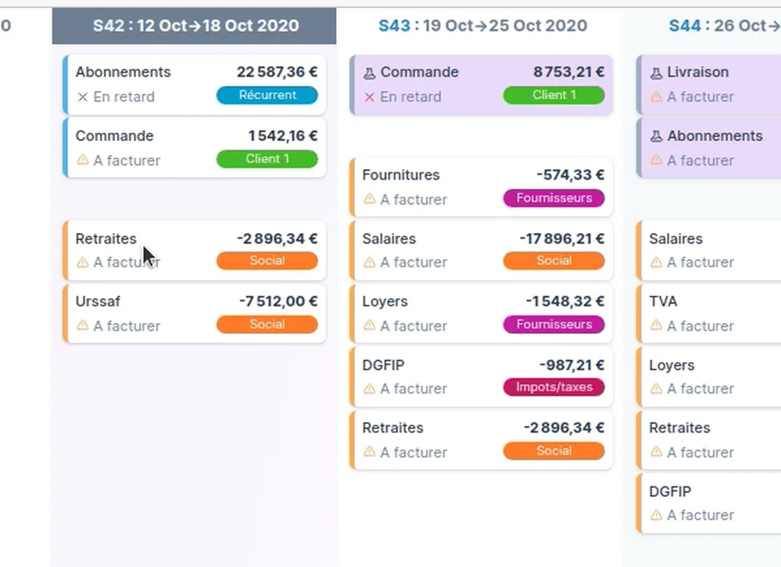781x567 pixels.
Task: Click the warning icon on S43 Salaires card
Action: [x=370, y=262]
